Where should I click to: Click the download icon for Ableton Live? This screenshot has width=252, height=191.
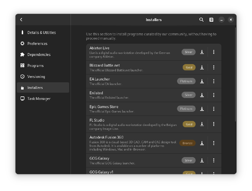(x=202, y=52)
